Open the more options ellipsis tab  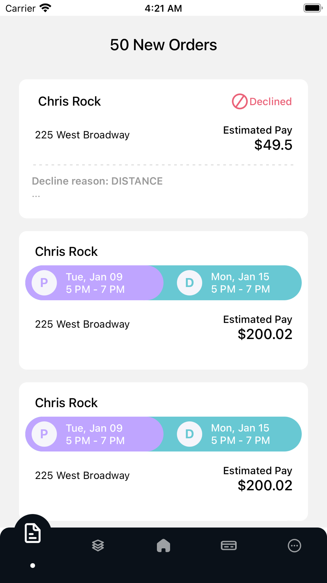(294, 546)
